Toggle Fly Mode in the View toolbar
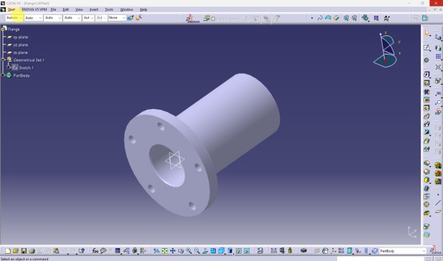Viewport: 443px width, 261px height. pyautogui.click(x=156, y=250)
